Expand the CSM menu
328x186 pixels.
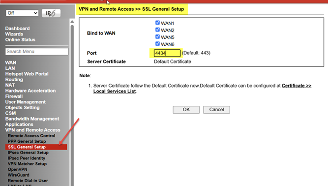click(x=10, y=113)
